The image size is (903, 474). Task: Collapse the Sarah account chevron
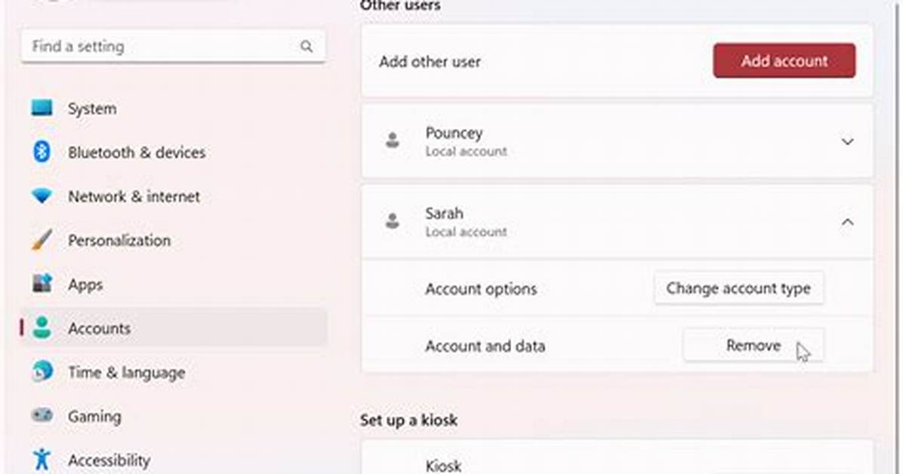coord(847,223)
